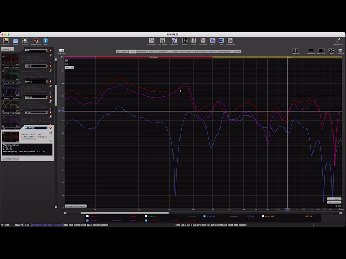Image resolution: width=346 pixels, height=259 pixels.
Task: Remove the MLP-LF measurement with red X
Action: (x=50, y=51)
